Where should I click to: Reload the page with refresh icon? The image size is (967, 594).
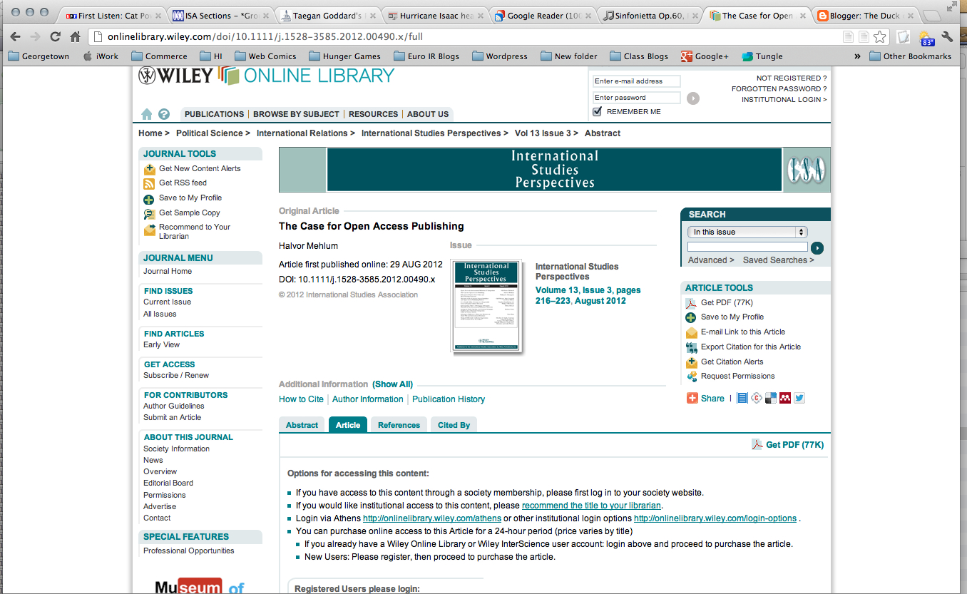tap(55, 37)
